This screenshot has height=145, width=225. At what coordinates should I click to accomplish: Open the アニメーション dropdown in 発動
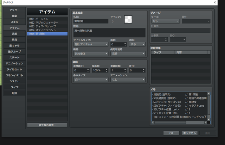128,80
